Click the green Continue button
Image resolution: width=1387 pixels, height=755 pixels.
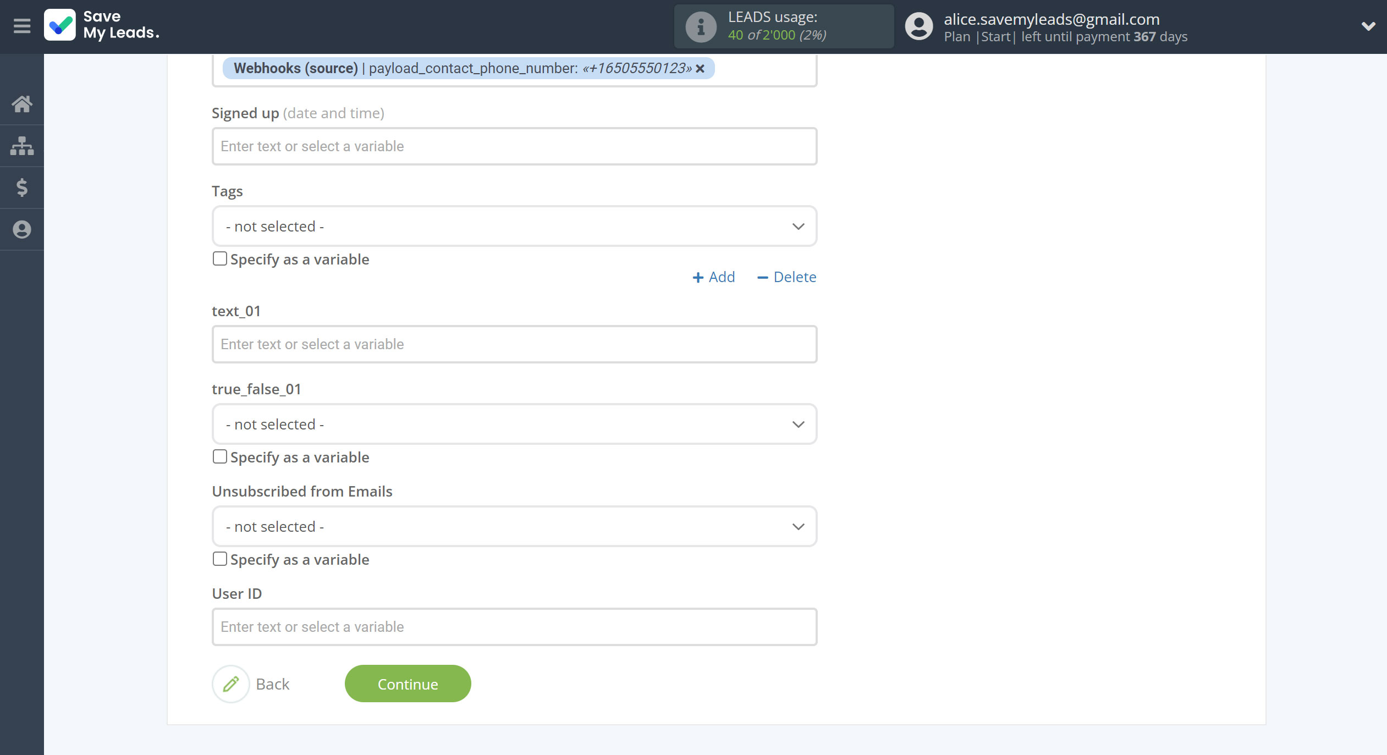coord(408,684)
